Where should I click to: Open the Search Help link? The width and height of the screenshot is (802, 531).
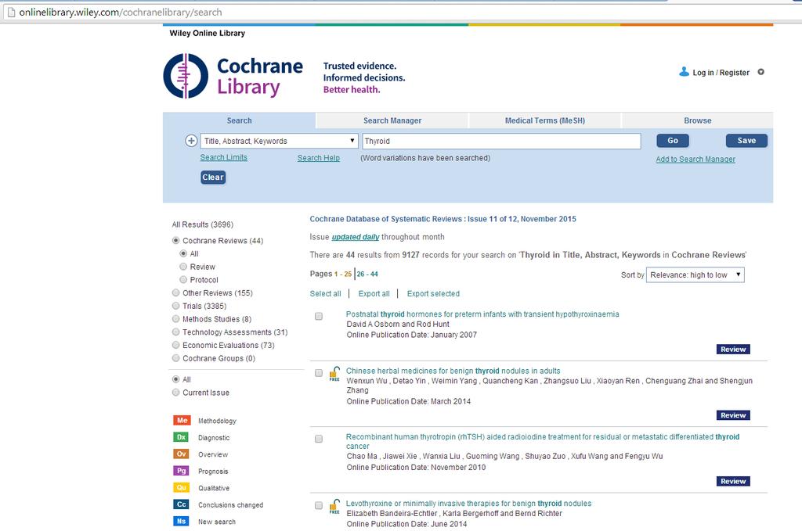319,158
